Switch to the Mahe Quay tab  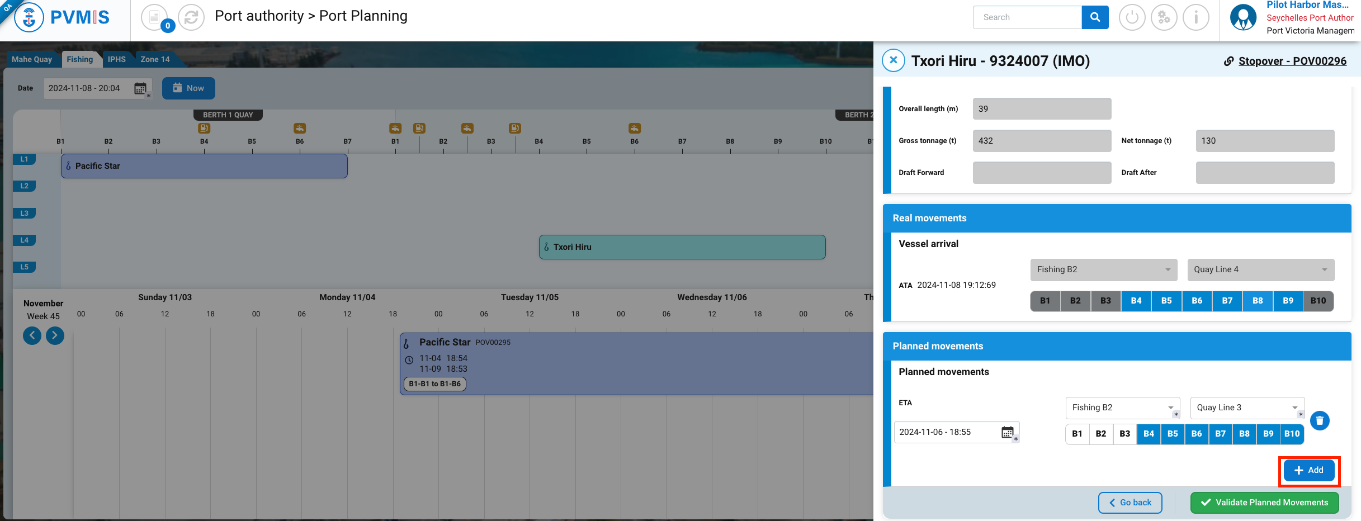tap(32, 59)
